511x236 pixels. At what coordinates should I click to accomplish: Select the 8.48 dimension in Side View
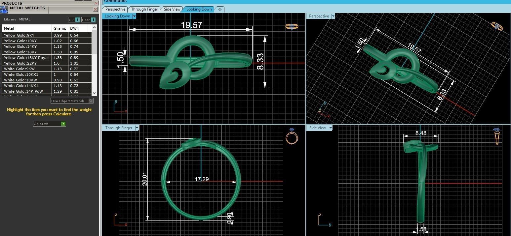pyautogui.click(x=421, y=133)
